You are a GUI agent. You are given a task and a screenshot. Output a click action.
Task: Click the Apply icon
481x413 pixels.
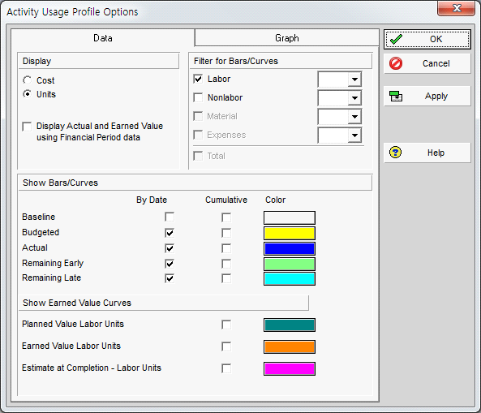click(396, 96)
